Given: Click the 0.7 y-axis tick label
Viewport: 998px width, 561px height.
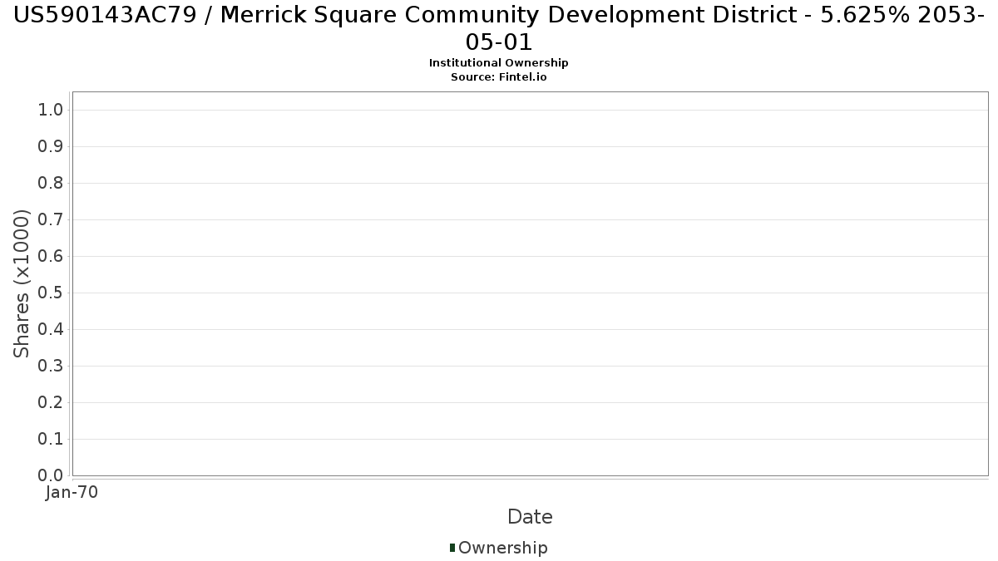Looking at the screenshot, I should (51, 220).
